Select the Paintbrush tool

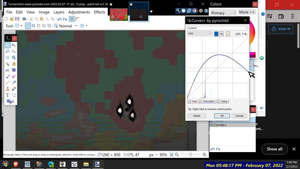pyautogui.click(x=7, y=77)
